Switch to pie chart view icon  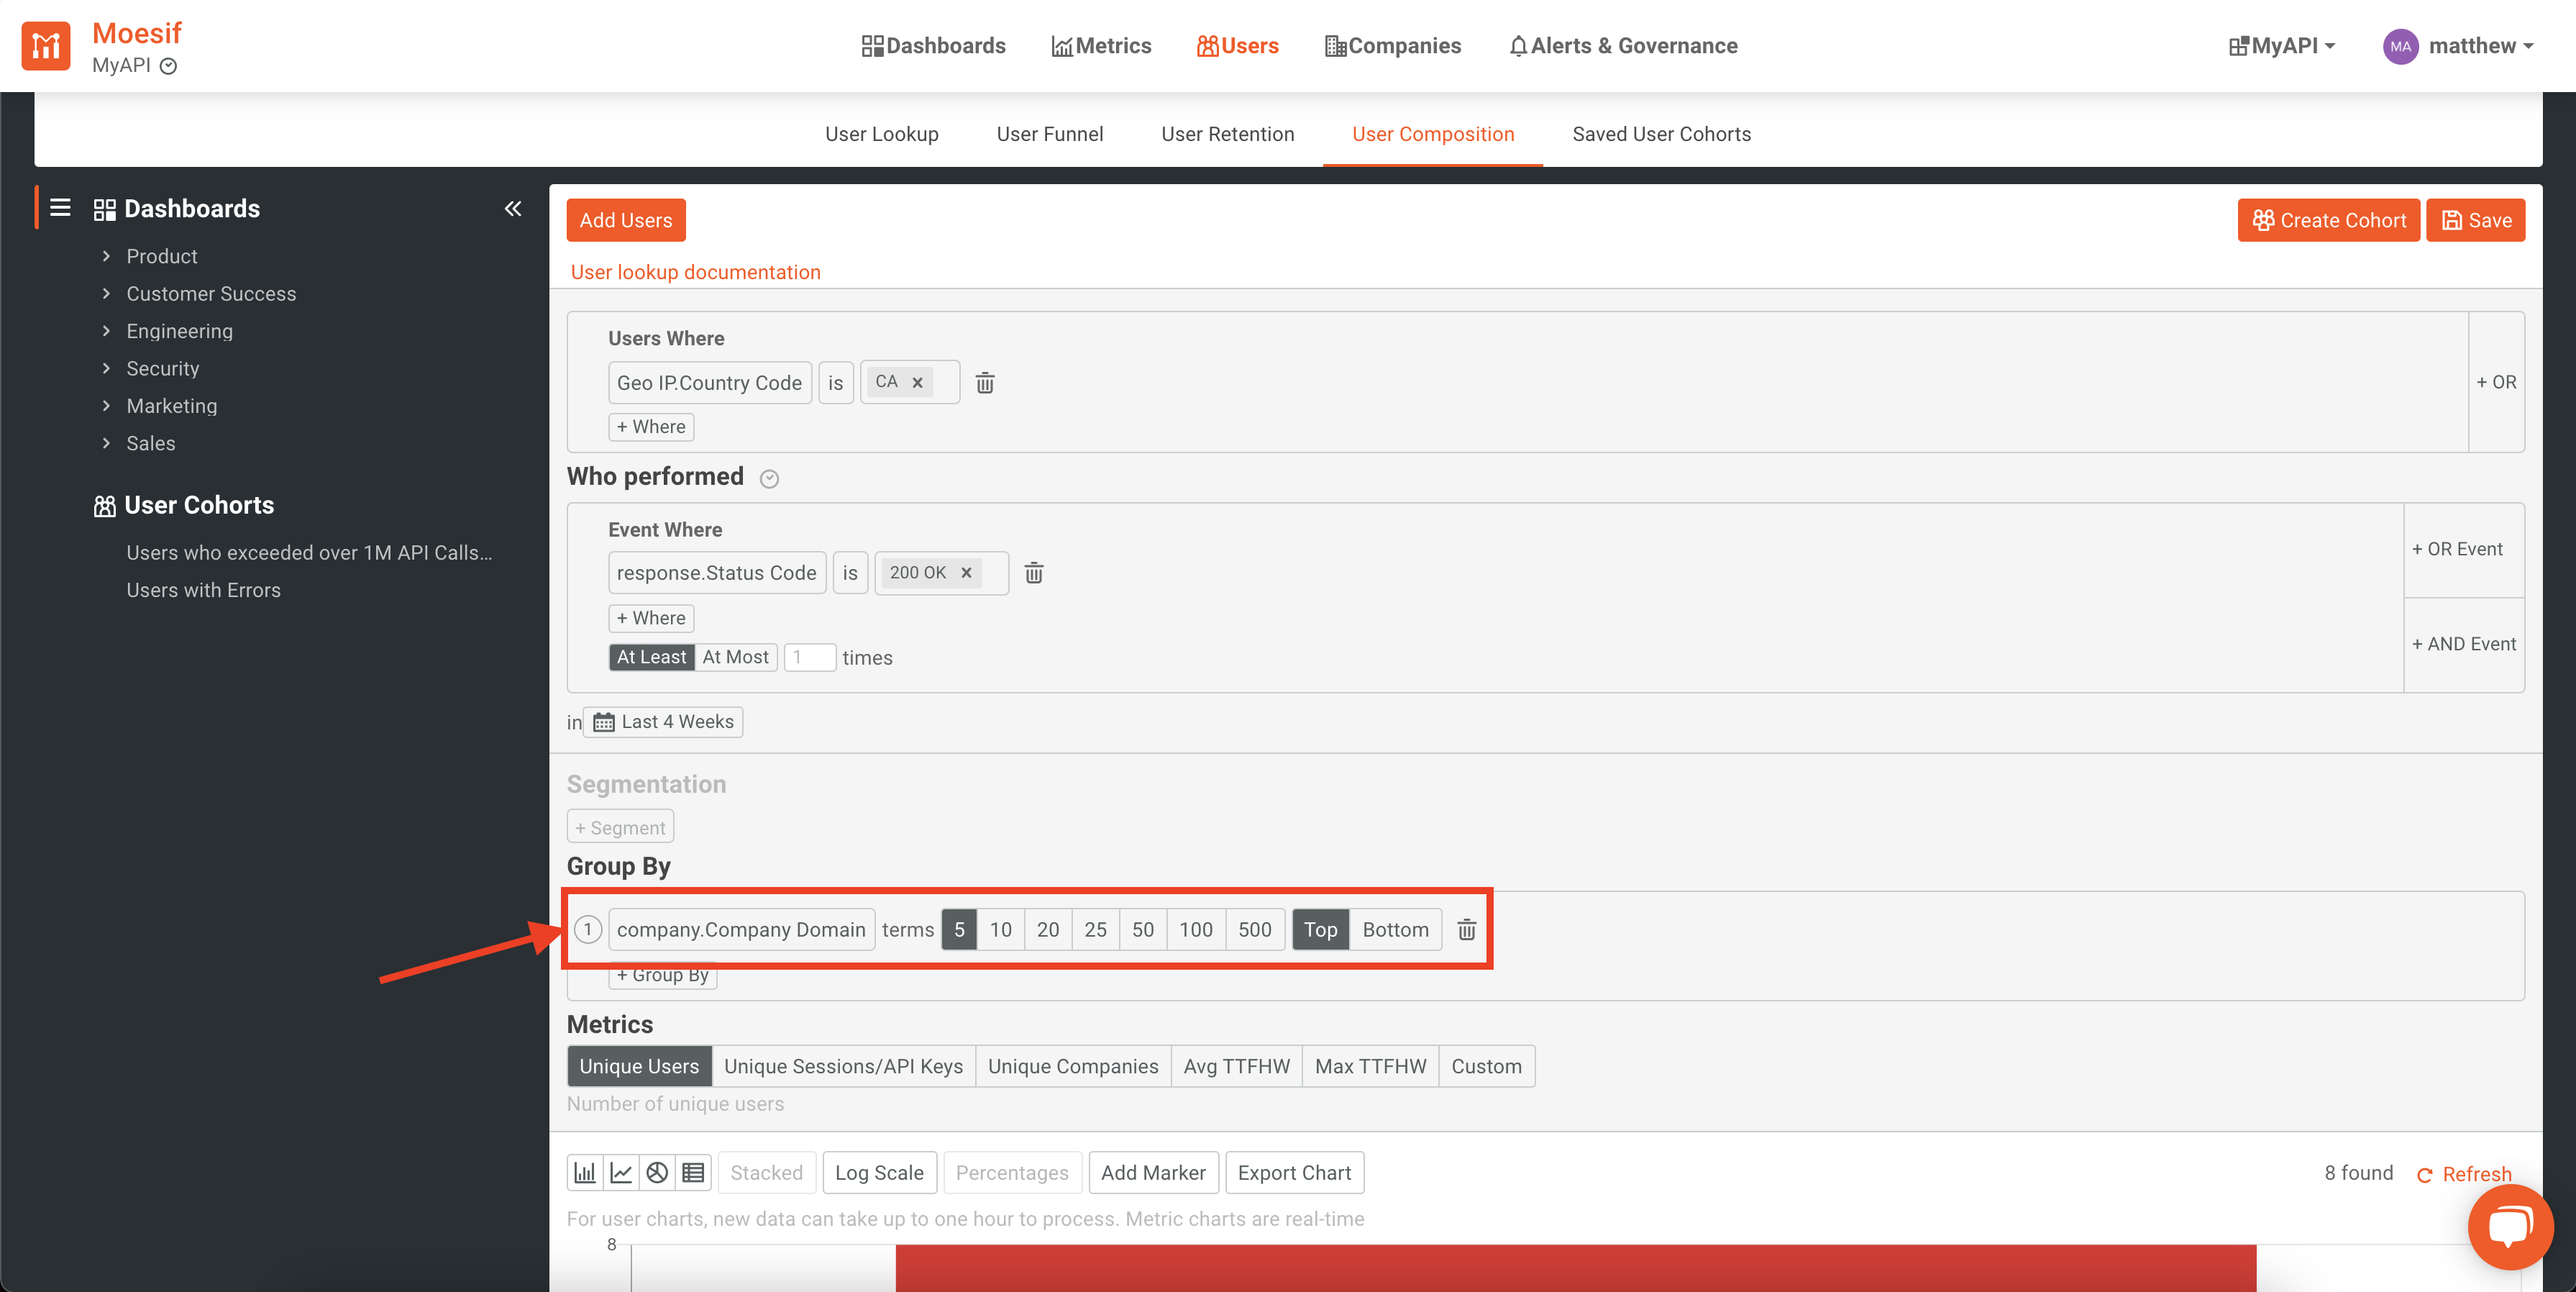point(657,1172)
